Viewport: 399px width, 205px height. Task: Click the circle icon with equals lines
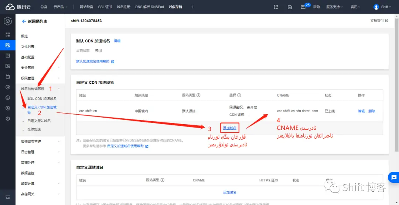pos(8,98)
